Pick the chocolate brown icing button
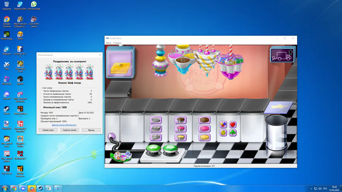This screenshot has height=192, width=342. coord(204,120)
